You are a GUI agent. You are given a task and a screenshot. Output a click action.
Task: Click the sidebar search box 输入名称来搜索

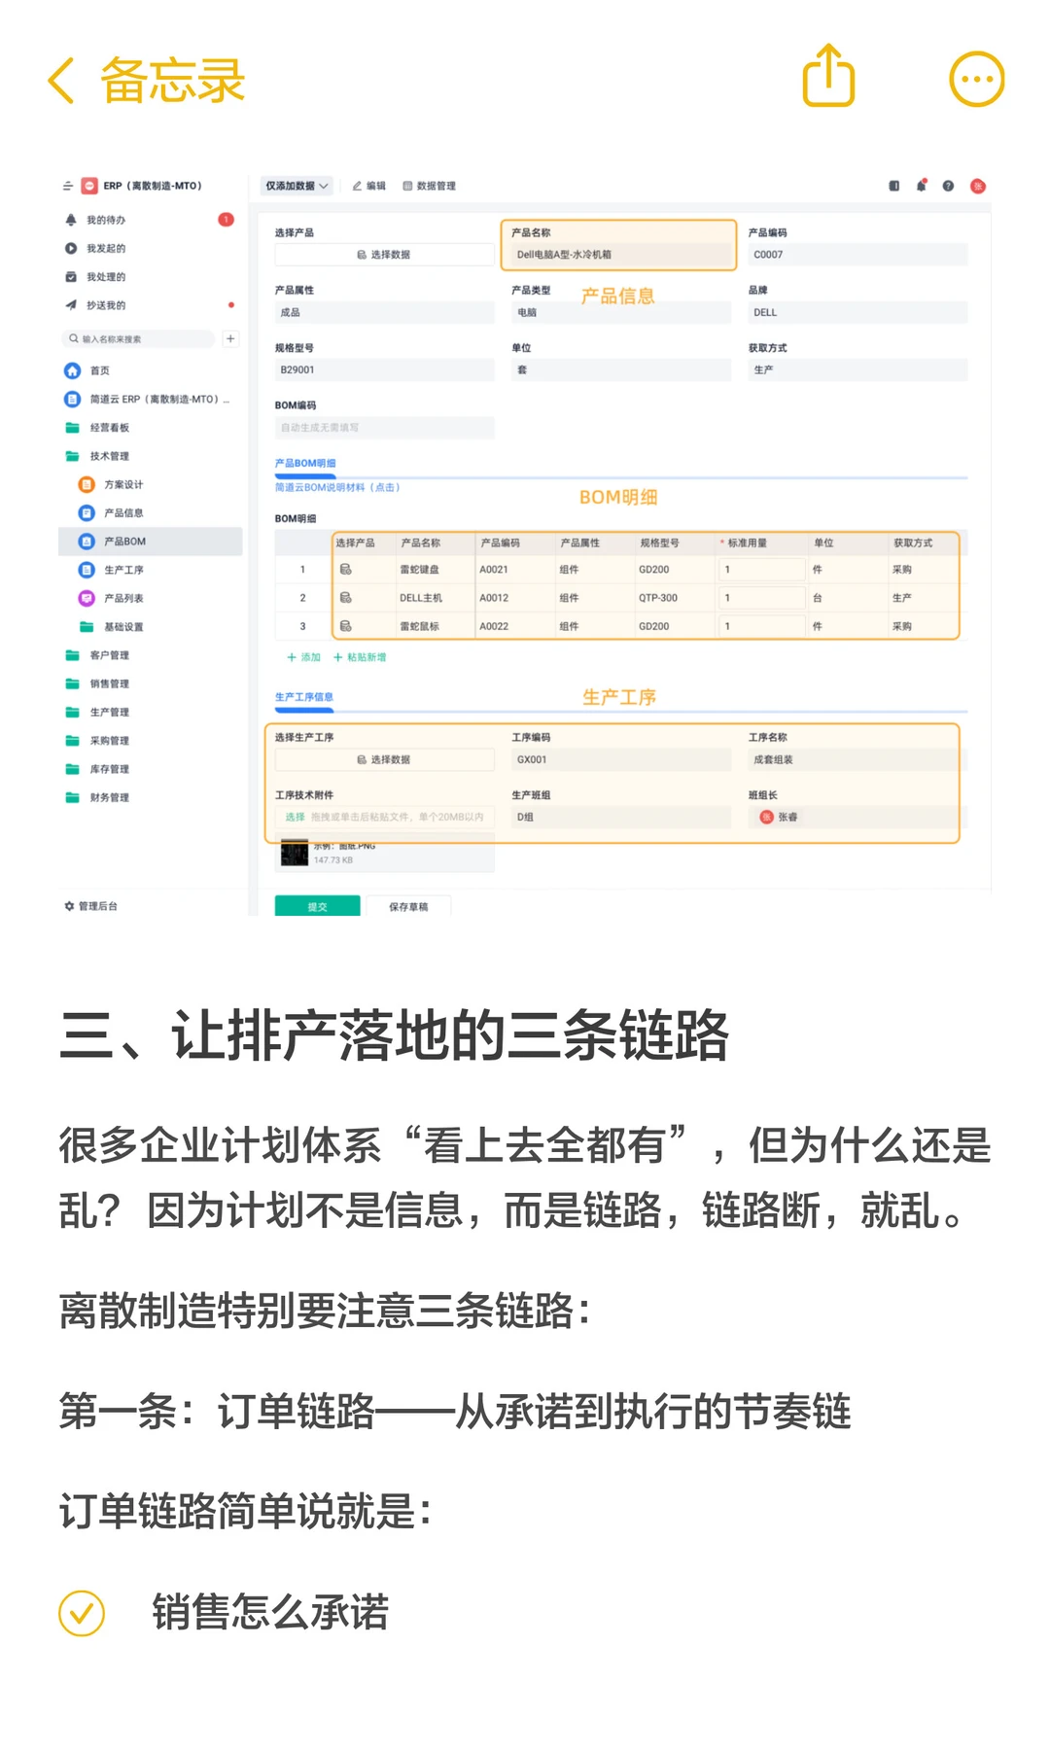(x=137, y=338)
